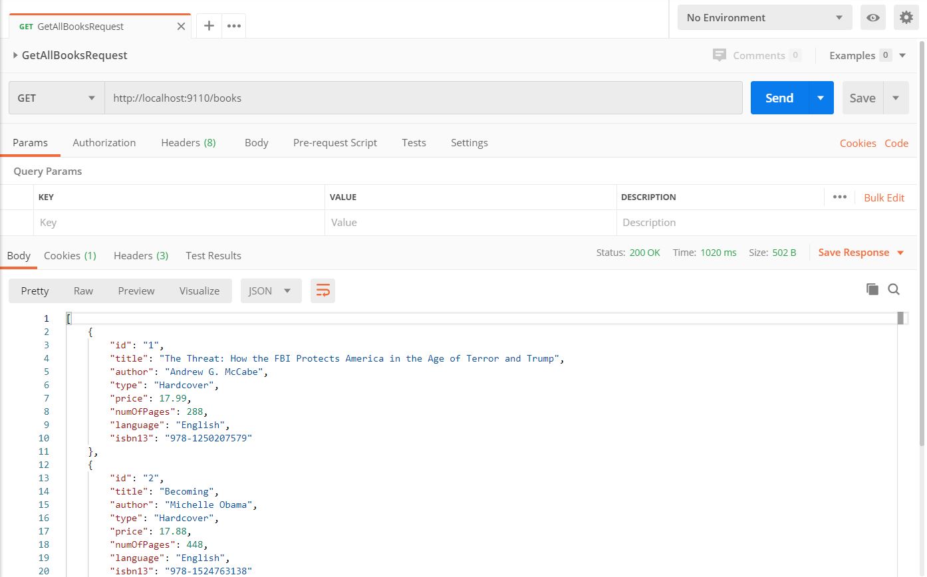
Task: Expand the Send button dropdown arrow
Action: point(821,98)
